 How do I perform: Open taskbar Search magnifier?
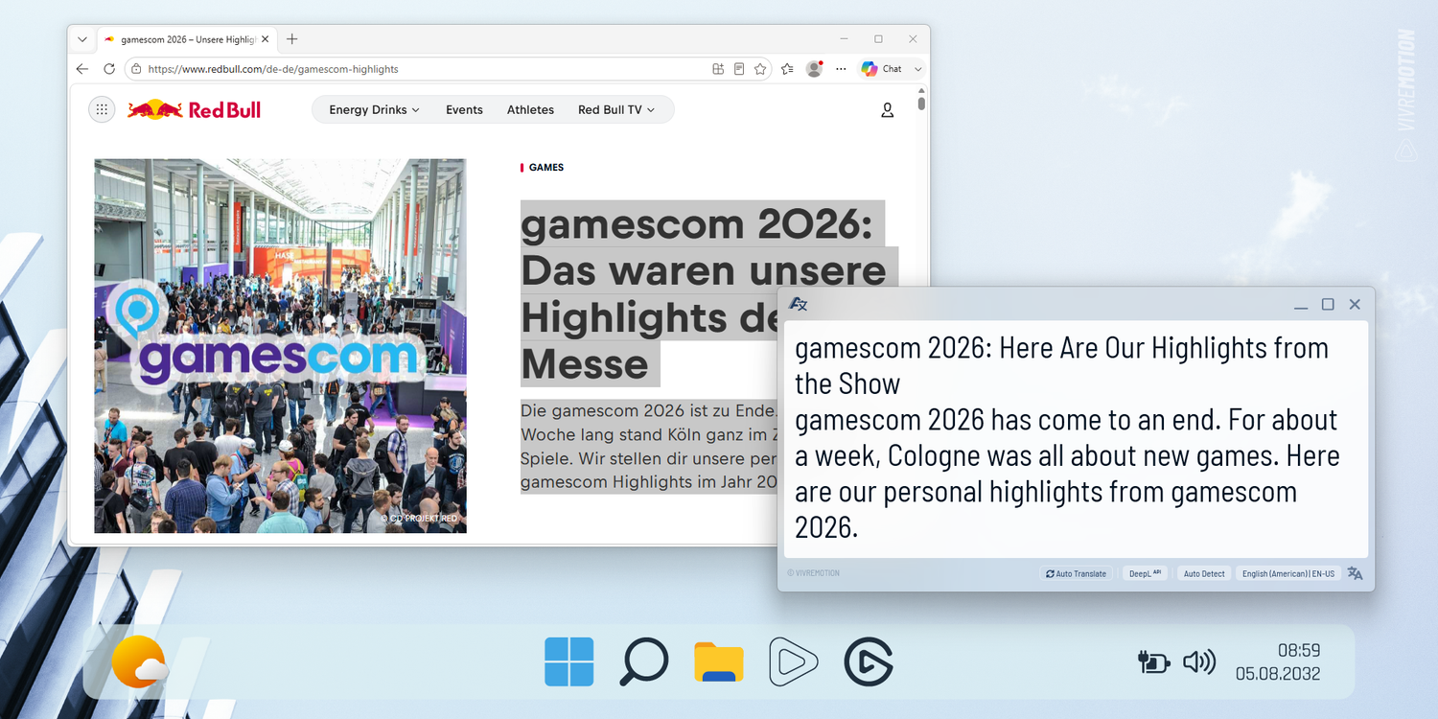[x=643, y=661]
